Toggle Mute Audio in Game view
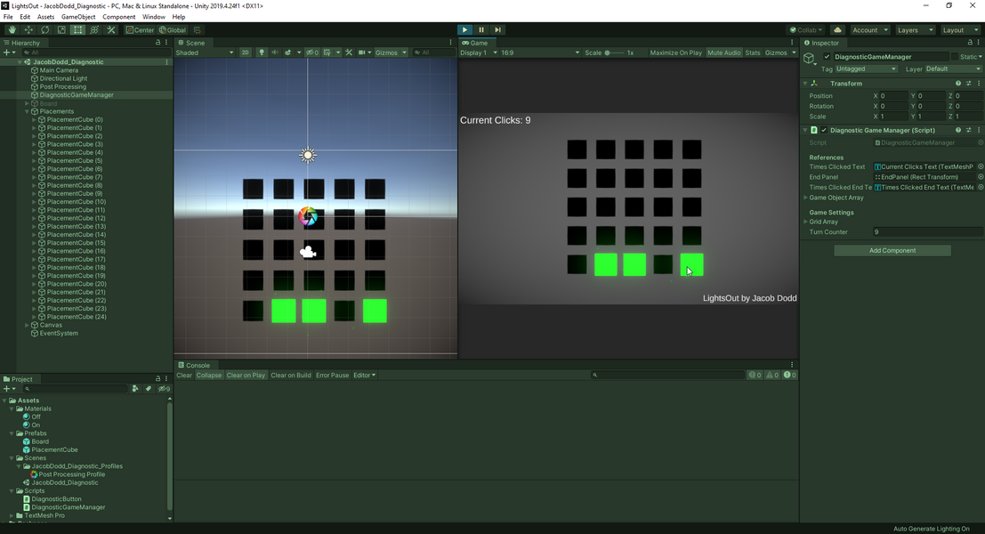This screenshot has width=985, height=534. click(x=723, y=53)
